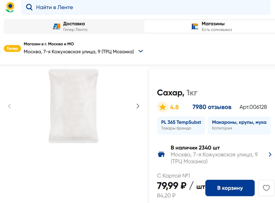The width and height of the screenshot is (275, 203).
Task: Click the store building icon
Action: tap(195, 26)
